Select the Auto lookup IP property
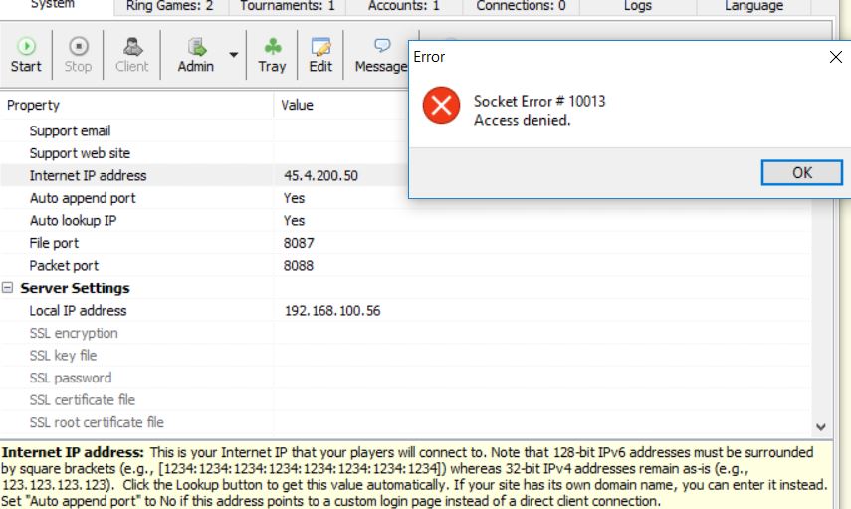Viewport: 851px width, 509px height. tap(73, 220)
